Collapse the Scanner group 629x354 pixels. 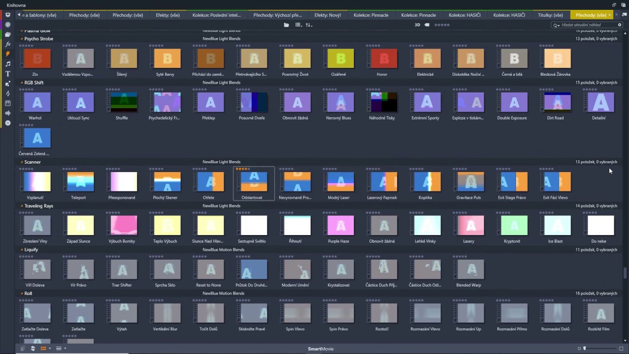coord(22,162)
